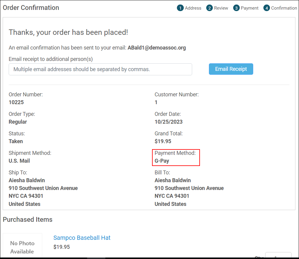This screenshot has width=299, height=259.
Task: Go to the Address step label
Action: tap(193, 8)
